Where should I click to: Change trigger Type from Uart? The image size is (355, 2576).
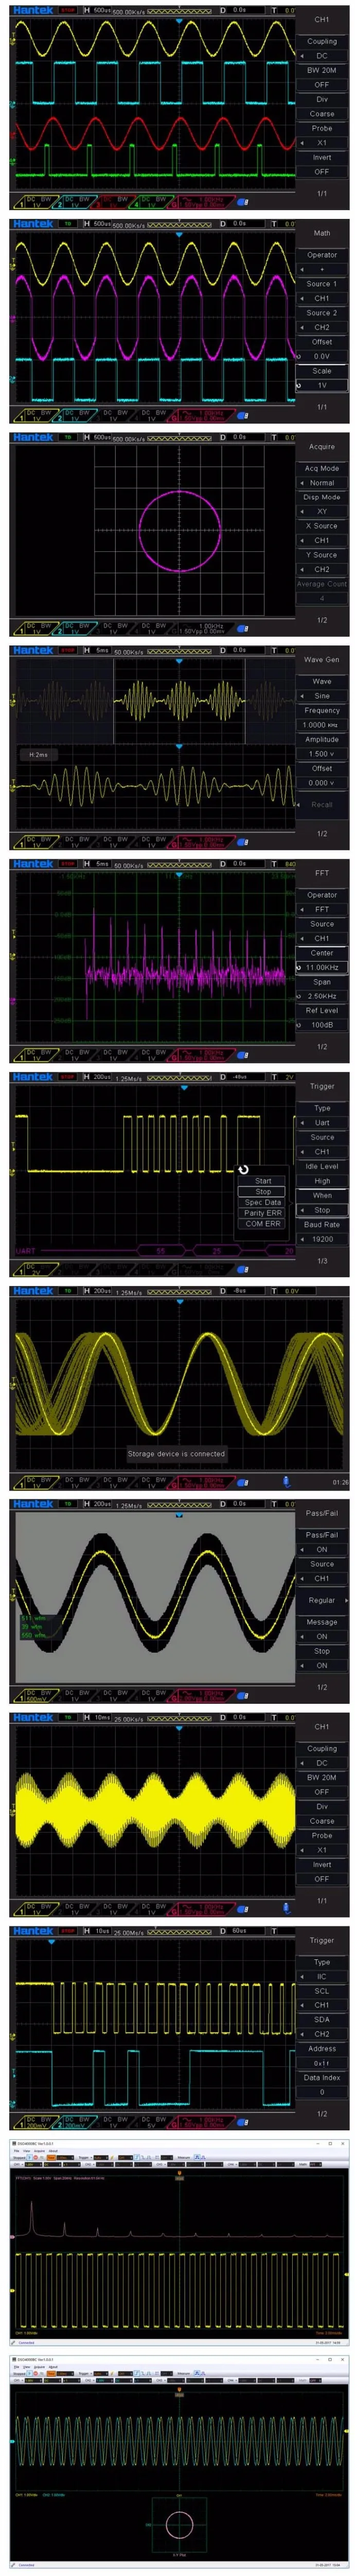pos(322,1123)
